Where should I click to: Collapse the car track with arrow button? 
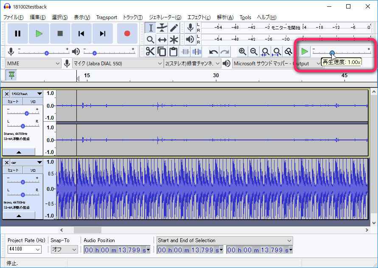tap(19, 215)
